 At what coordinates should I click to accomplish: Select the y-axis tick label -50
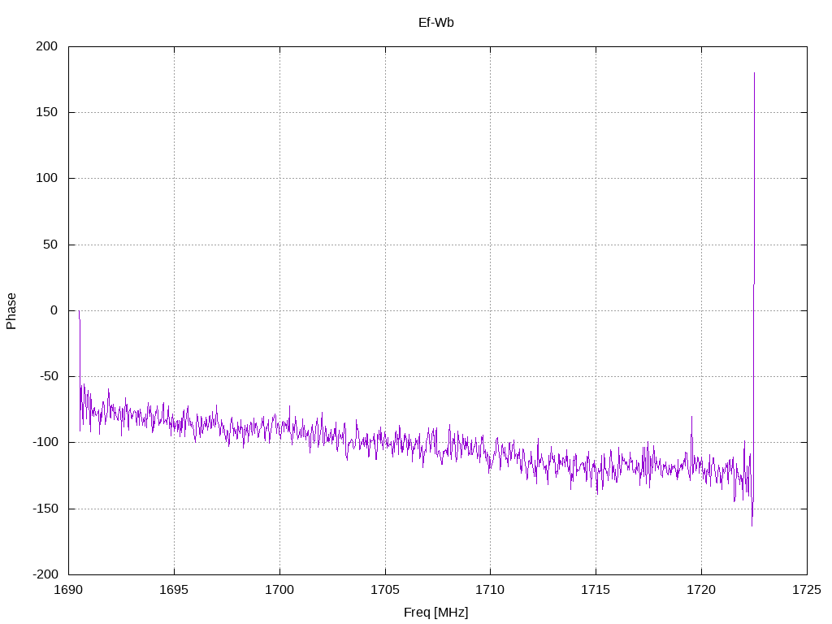pos(49,377)
